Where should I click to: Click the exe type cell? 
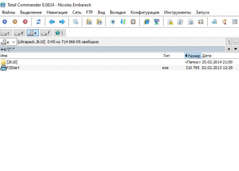click(165, 68)
